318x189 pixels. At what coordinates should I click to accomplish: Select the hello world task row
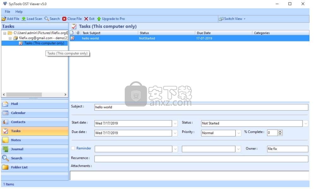[189, 38]
